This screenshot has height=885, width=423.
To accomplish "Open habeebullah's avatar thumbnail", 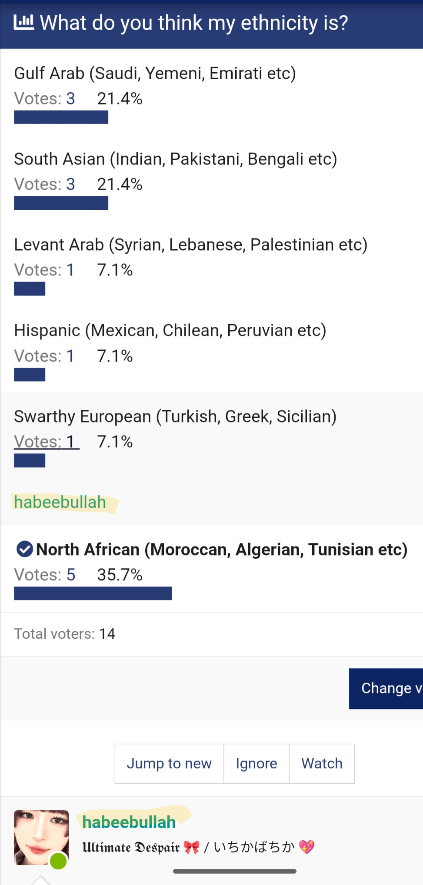I will click(x=41, y=837).
